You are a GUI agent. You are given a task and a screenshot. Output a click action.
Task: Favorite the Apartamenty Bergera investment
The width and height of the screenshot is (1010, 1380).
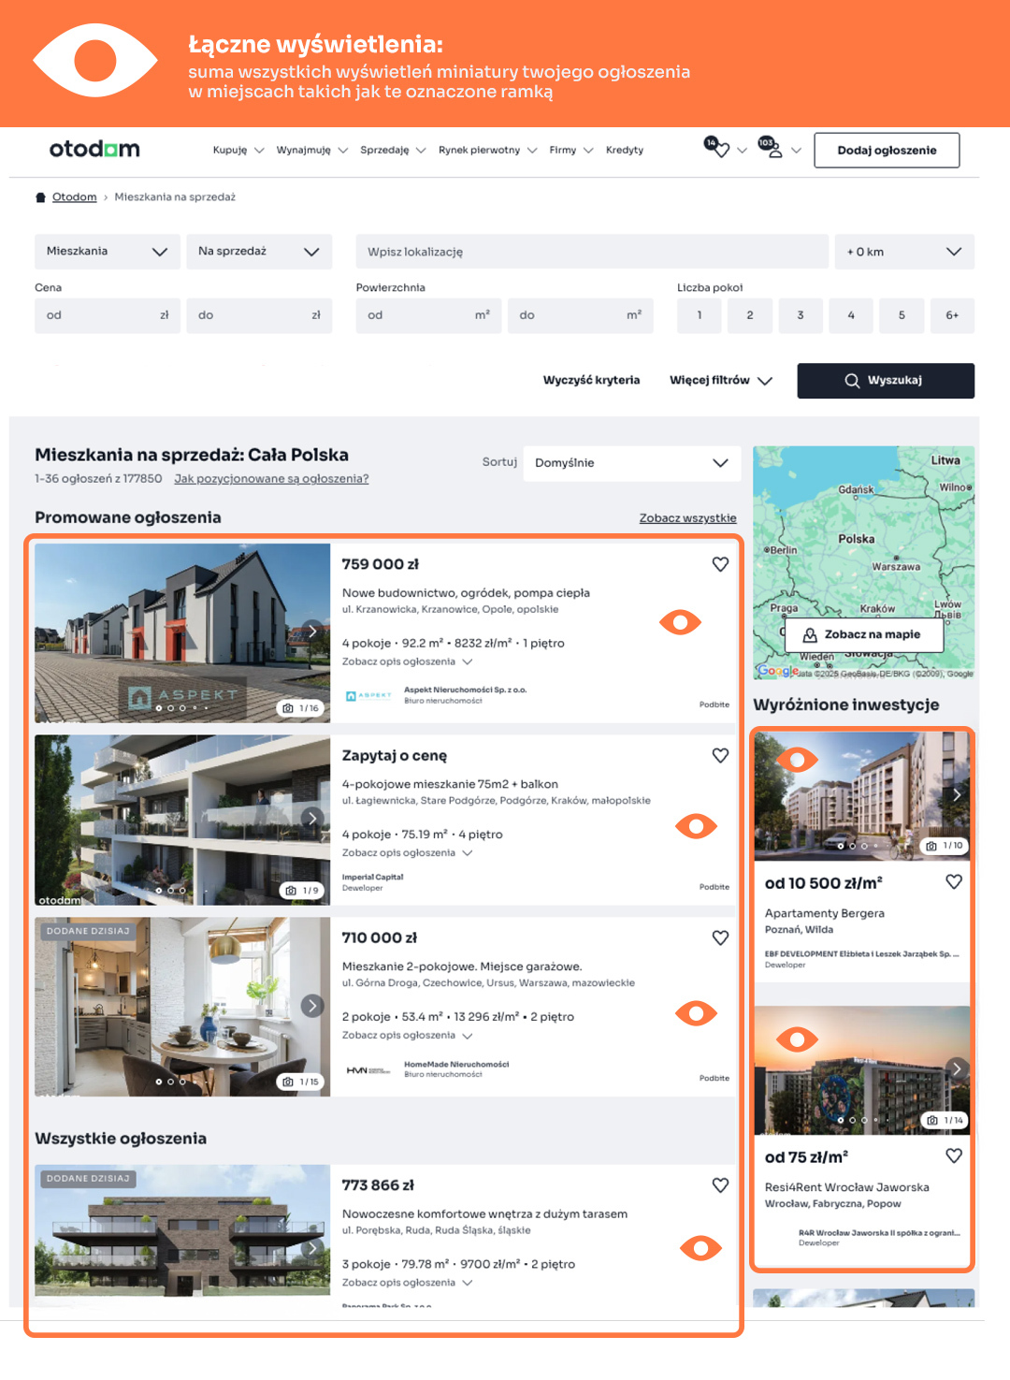[x=953, y=881]
